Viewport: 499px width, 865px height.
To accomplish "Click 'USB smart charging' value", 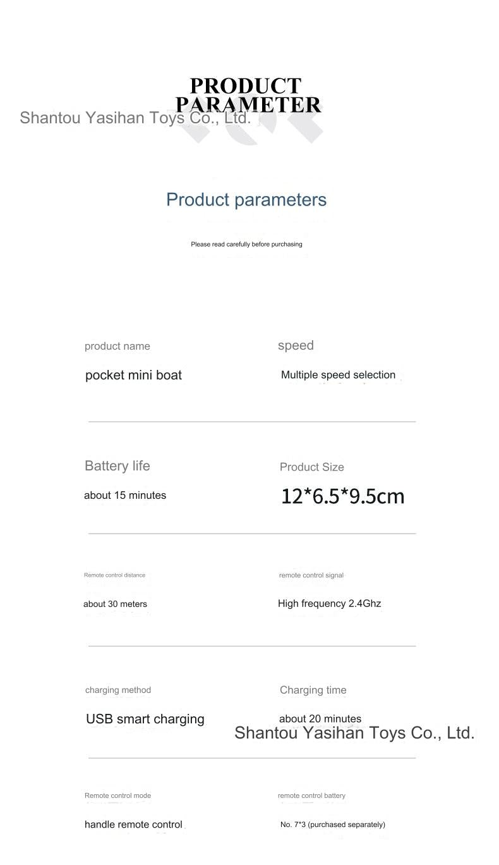I will [x=145, y=719].
